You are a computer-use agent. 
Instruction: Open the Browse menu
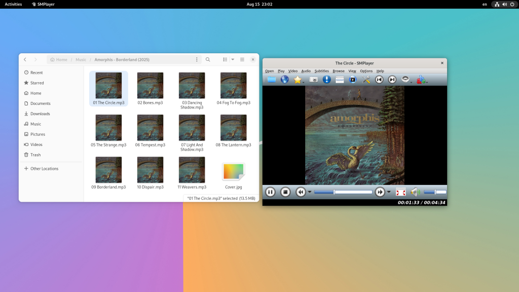[339, 71]
